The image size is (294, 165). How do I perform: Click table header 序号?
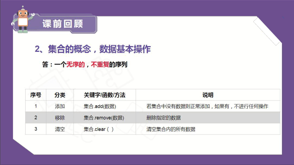click(x=36, y=95)
